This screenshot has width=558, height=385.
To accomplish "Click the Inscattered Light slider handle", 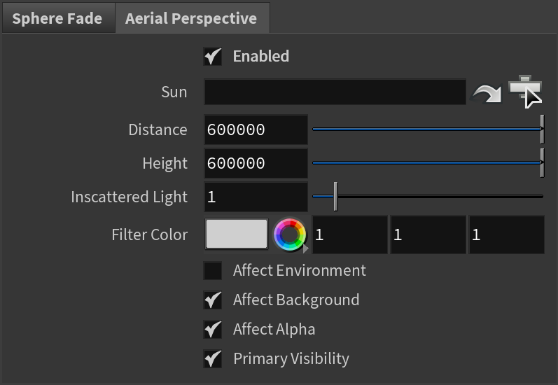I will (x=335, y=197).
